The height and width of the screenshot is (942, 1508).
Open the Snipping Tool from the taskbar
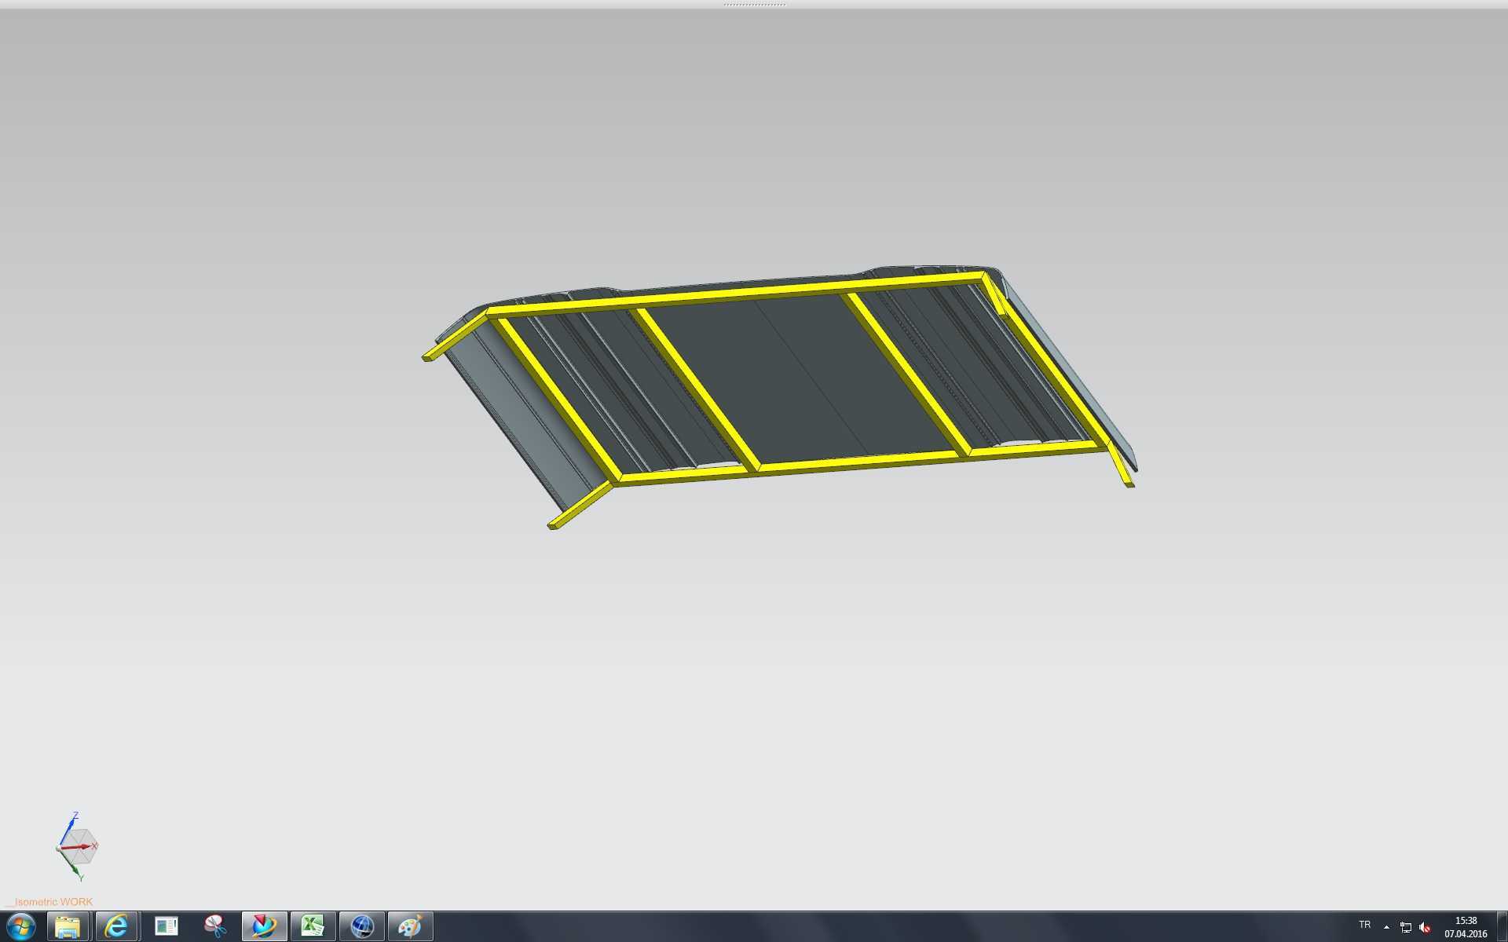click(214, 927)
